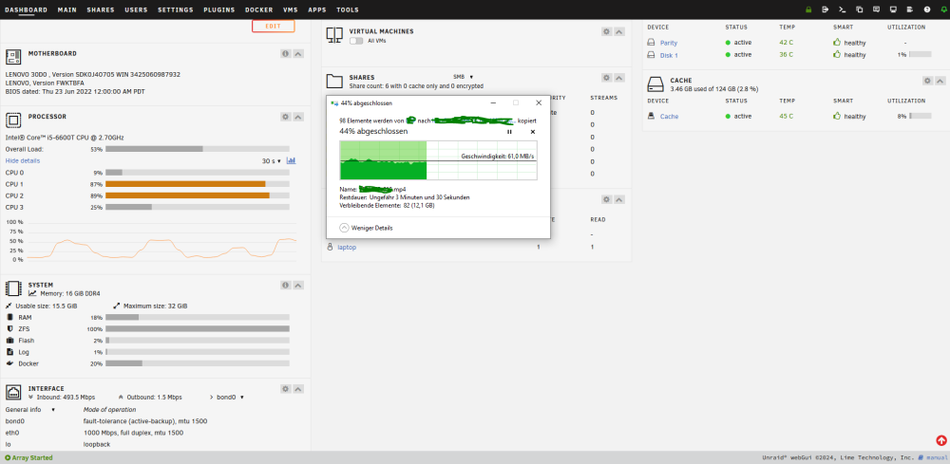Screen dimensions: 950x464
Task: Open the Settings menu tab
Action: 176,9
